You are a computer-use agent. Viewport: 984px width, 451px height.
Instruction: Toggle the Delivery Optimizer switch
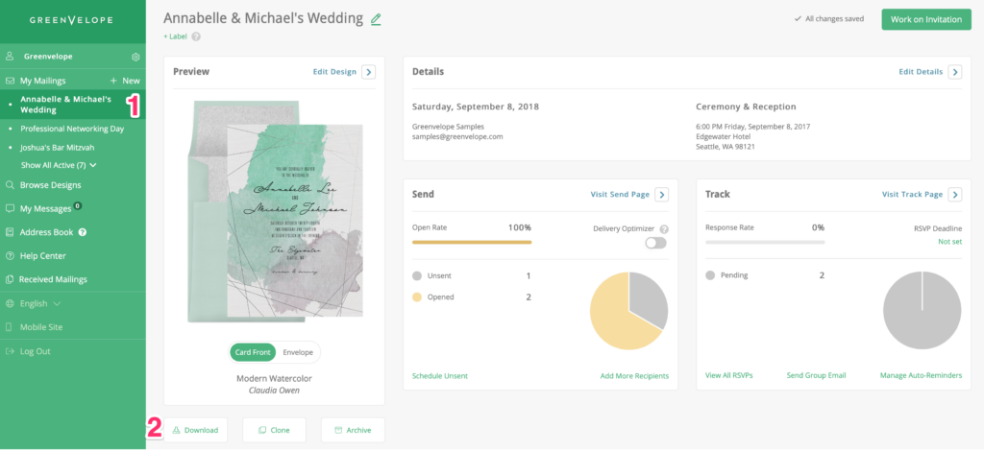[x=655, y=243]
